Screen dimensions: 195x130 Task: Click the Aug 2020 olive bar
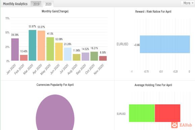tap(76, 57)
